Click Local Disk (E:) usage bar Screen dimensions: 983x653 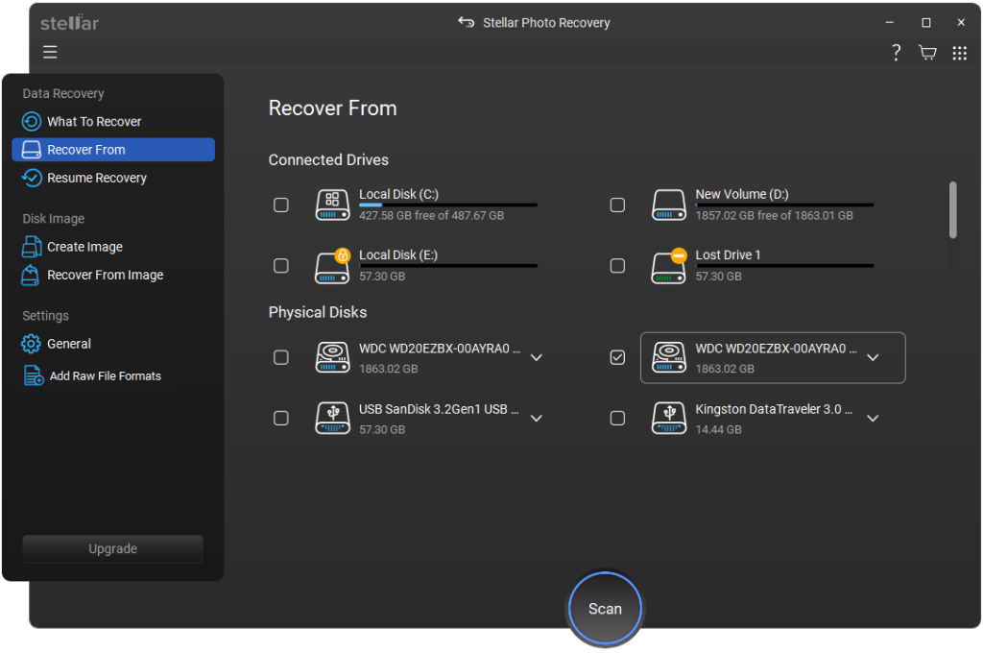point(448,265)
